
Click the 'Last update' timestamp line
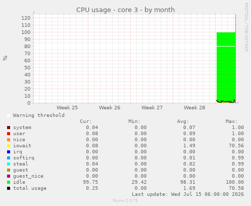pyautogui.click(x=188, y=194)
